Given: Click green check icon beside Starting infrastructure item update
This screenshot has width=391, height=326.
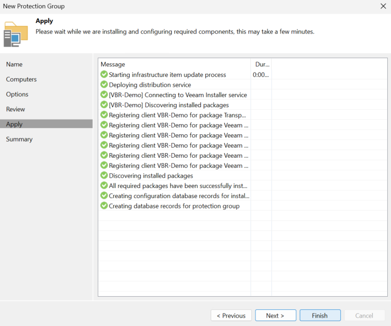Looking at the screenshot, I should 104,74.
